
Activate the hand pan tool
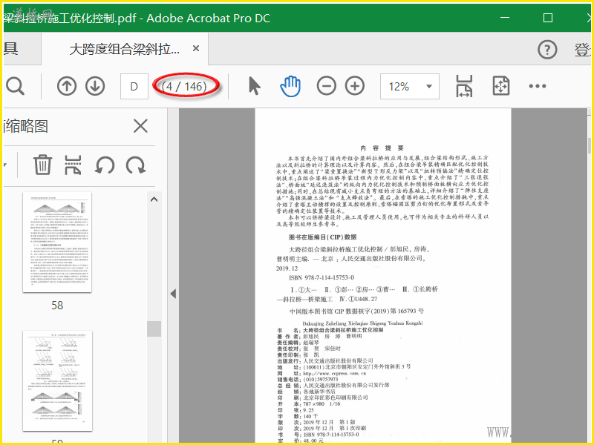tap(290, 86)
